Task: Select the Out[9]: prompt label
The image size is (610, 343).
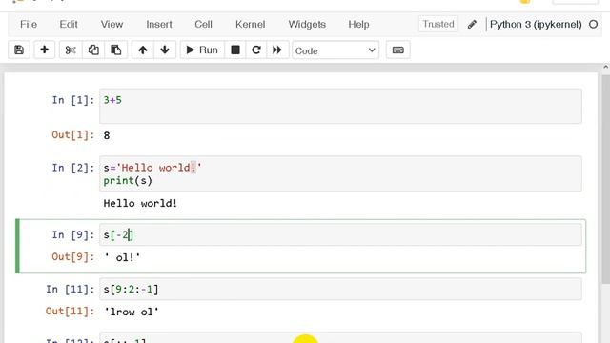Action: click(73, 256)
